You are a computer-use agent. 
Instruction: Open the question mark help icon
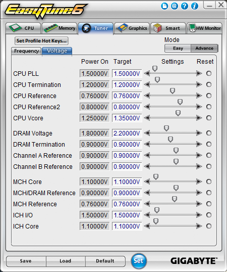[185, 6]
